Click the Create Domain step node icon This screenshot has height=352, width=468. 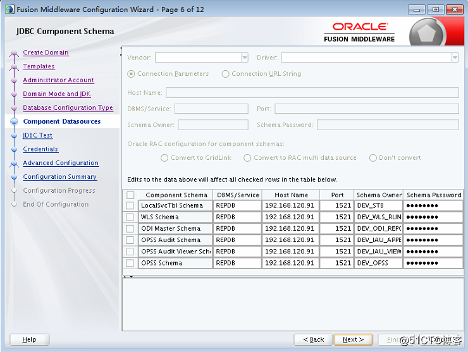coord(14,54)
